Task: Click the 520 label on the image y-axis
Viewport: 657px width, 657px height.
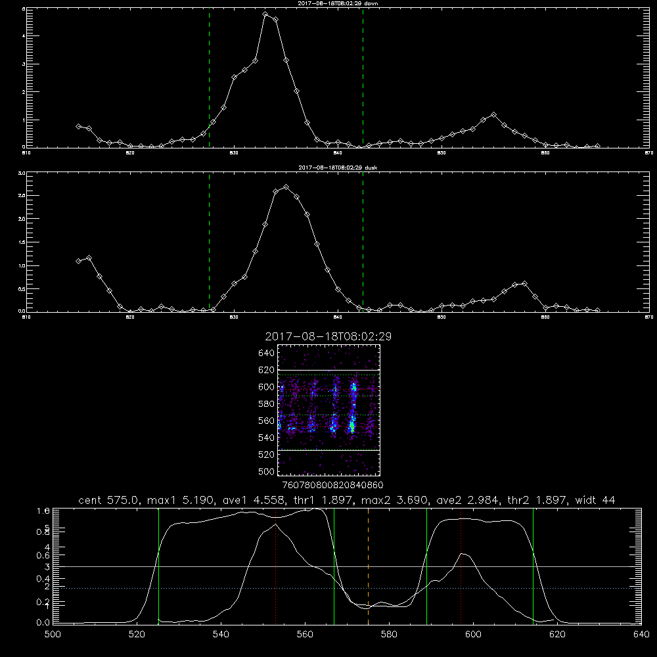Action: [x=267, y=455]
